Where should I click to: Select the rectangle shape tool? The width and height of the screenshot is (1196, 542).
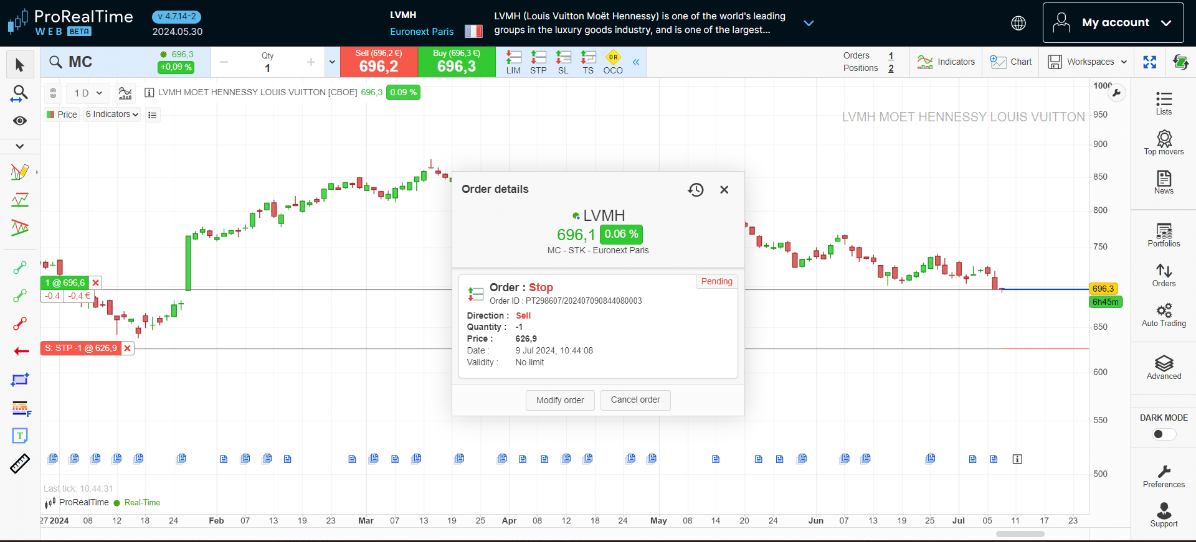pyautogui.click(x=20, y=380)
